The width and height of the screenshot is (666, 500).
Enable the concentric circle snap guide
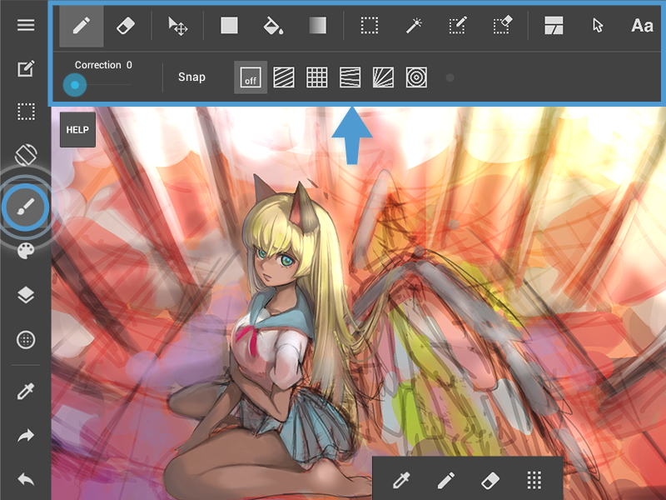coord(416,78)
